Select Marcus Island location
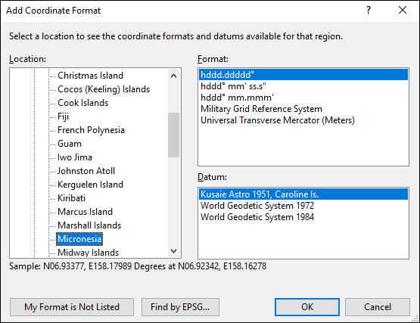Image resolution: width=420 pixels, height=323 pixels. (85, 212)
